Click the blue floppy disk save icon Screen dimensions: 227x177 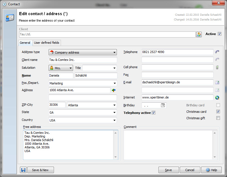23,170
